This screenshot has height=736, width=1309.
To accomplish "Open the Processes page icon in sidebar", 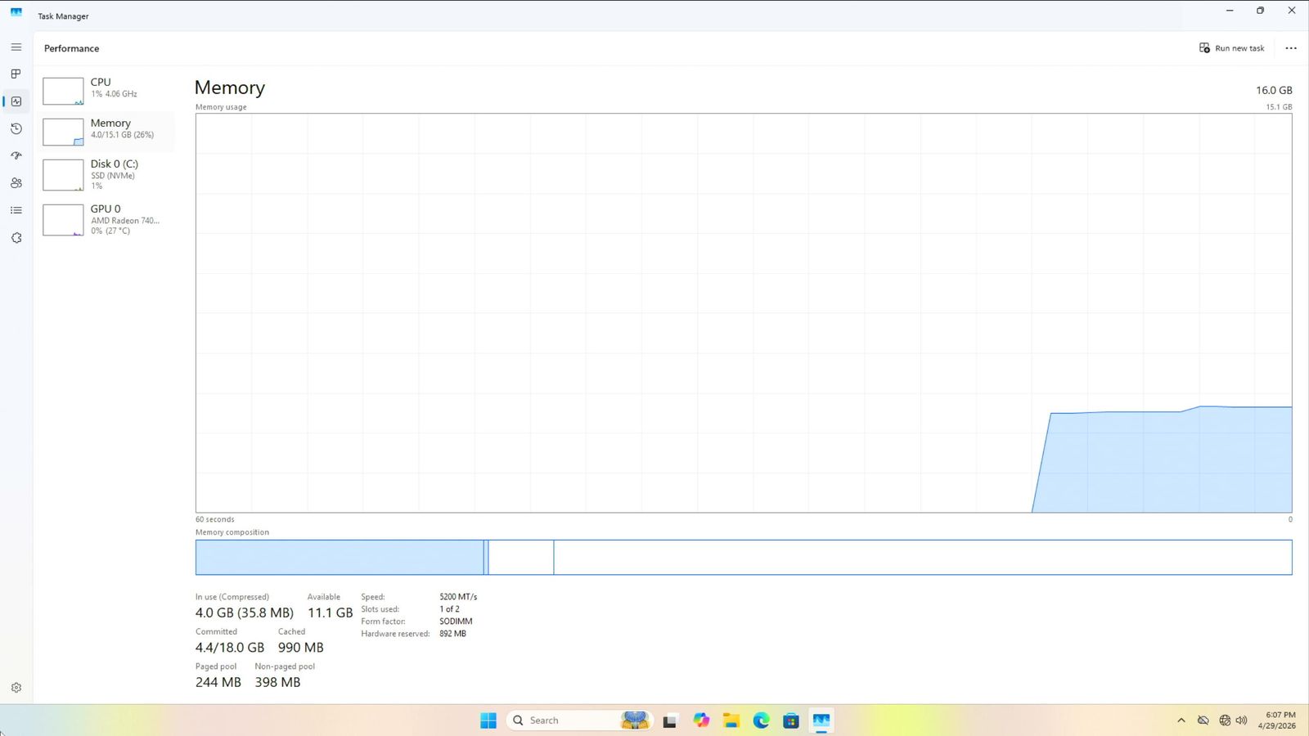I will point(16,74).
